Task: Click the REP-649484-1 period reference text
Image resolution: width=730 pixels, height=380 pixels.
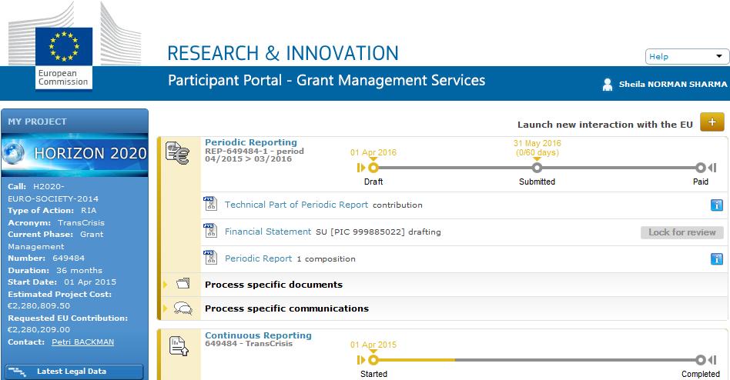Action: (254, 155)
